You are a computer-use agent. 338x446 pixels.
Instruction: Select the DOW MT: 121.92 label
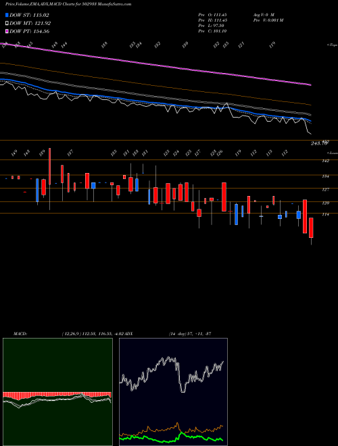click(x=30, y=24)
